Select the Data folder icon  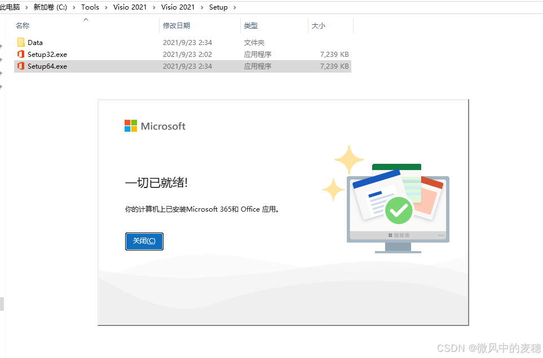21,43
